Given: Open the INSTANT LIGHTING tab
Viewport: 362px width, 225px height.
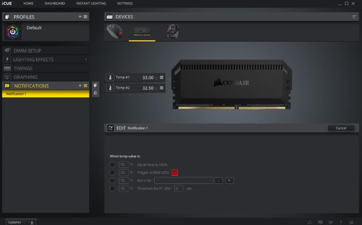Looking at the screenshot, I should pos(91,3).
